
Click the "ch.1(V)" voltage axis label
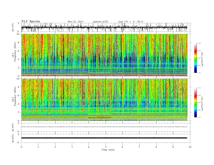point(13,27)
